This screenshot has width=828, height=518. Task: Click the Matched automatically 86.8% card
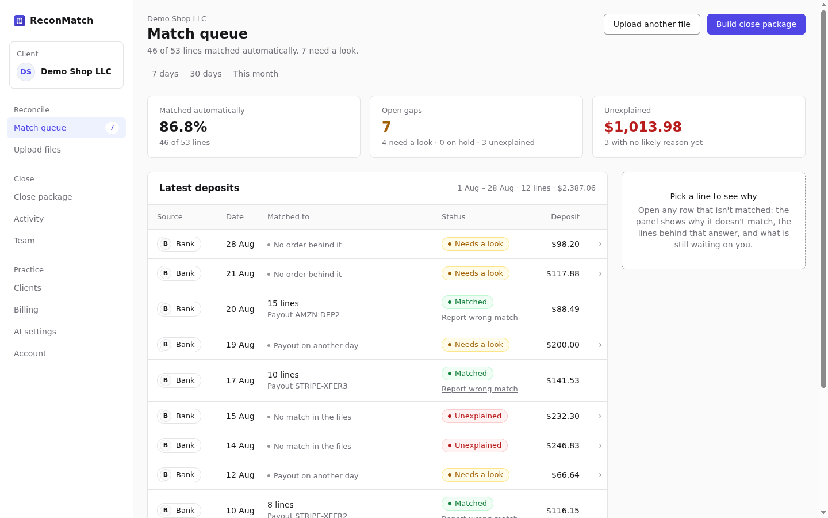click(254, 127)
